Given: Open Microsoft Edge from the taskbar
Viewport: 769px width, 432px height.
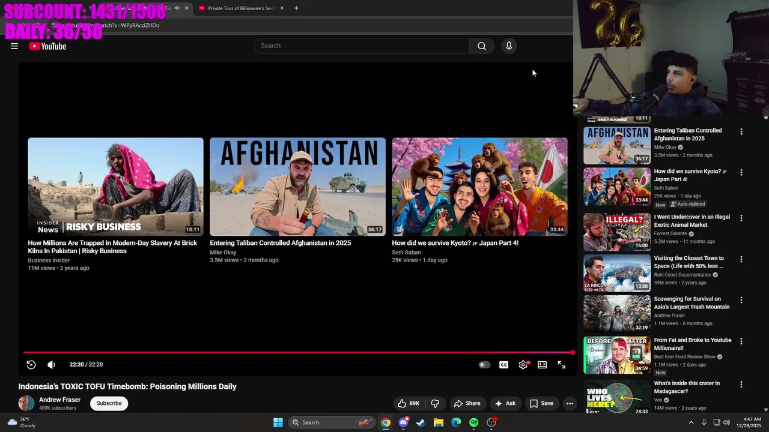Looking at the screenshot, I should click(x=456, y=422).
